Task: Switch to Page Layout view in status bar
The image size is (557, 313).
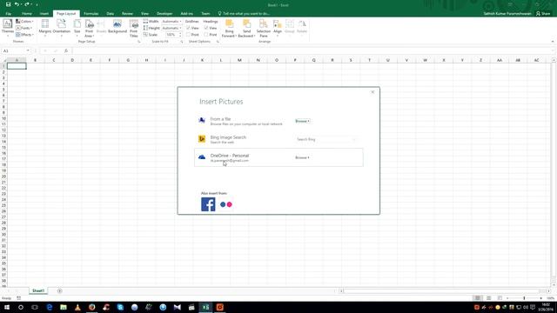Action: (489, 298)
